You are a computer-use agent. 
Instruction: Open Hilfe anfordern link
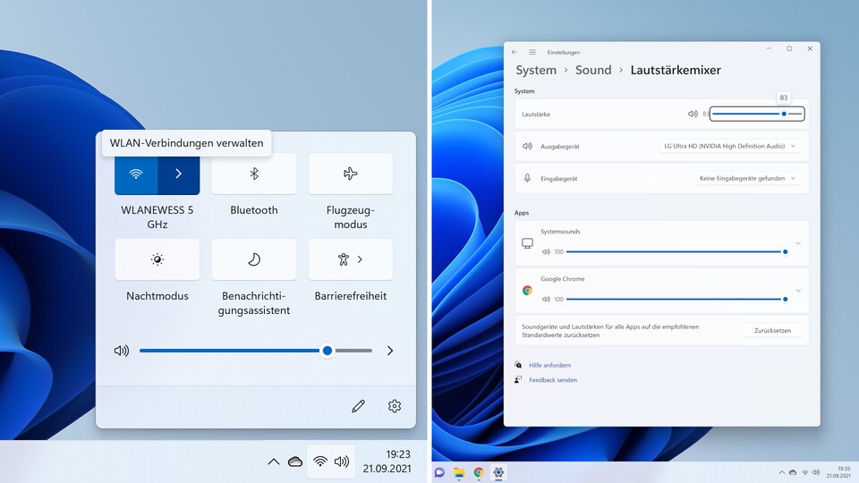click(549, 365)
